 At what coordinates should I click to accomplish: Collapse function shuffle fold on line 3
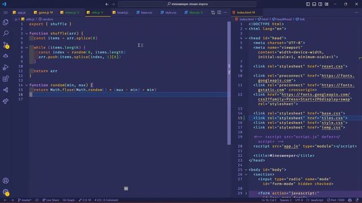(27, 33)
